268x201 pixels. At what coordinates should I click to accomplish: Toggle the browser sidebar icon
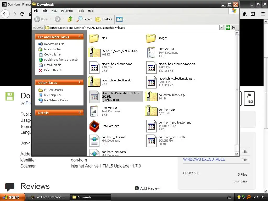coord(253,14)
